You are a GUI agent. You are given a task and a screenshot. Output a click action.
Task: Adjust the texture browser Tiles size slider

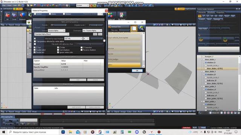(x=125, y=30)
